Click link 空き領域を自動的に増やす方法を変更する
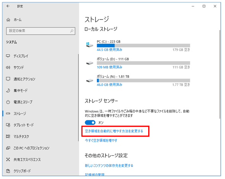Viewport: 225px width, 179px height. point(114,131)
